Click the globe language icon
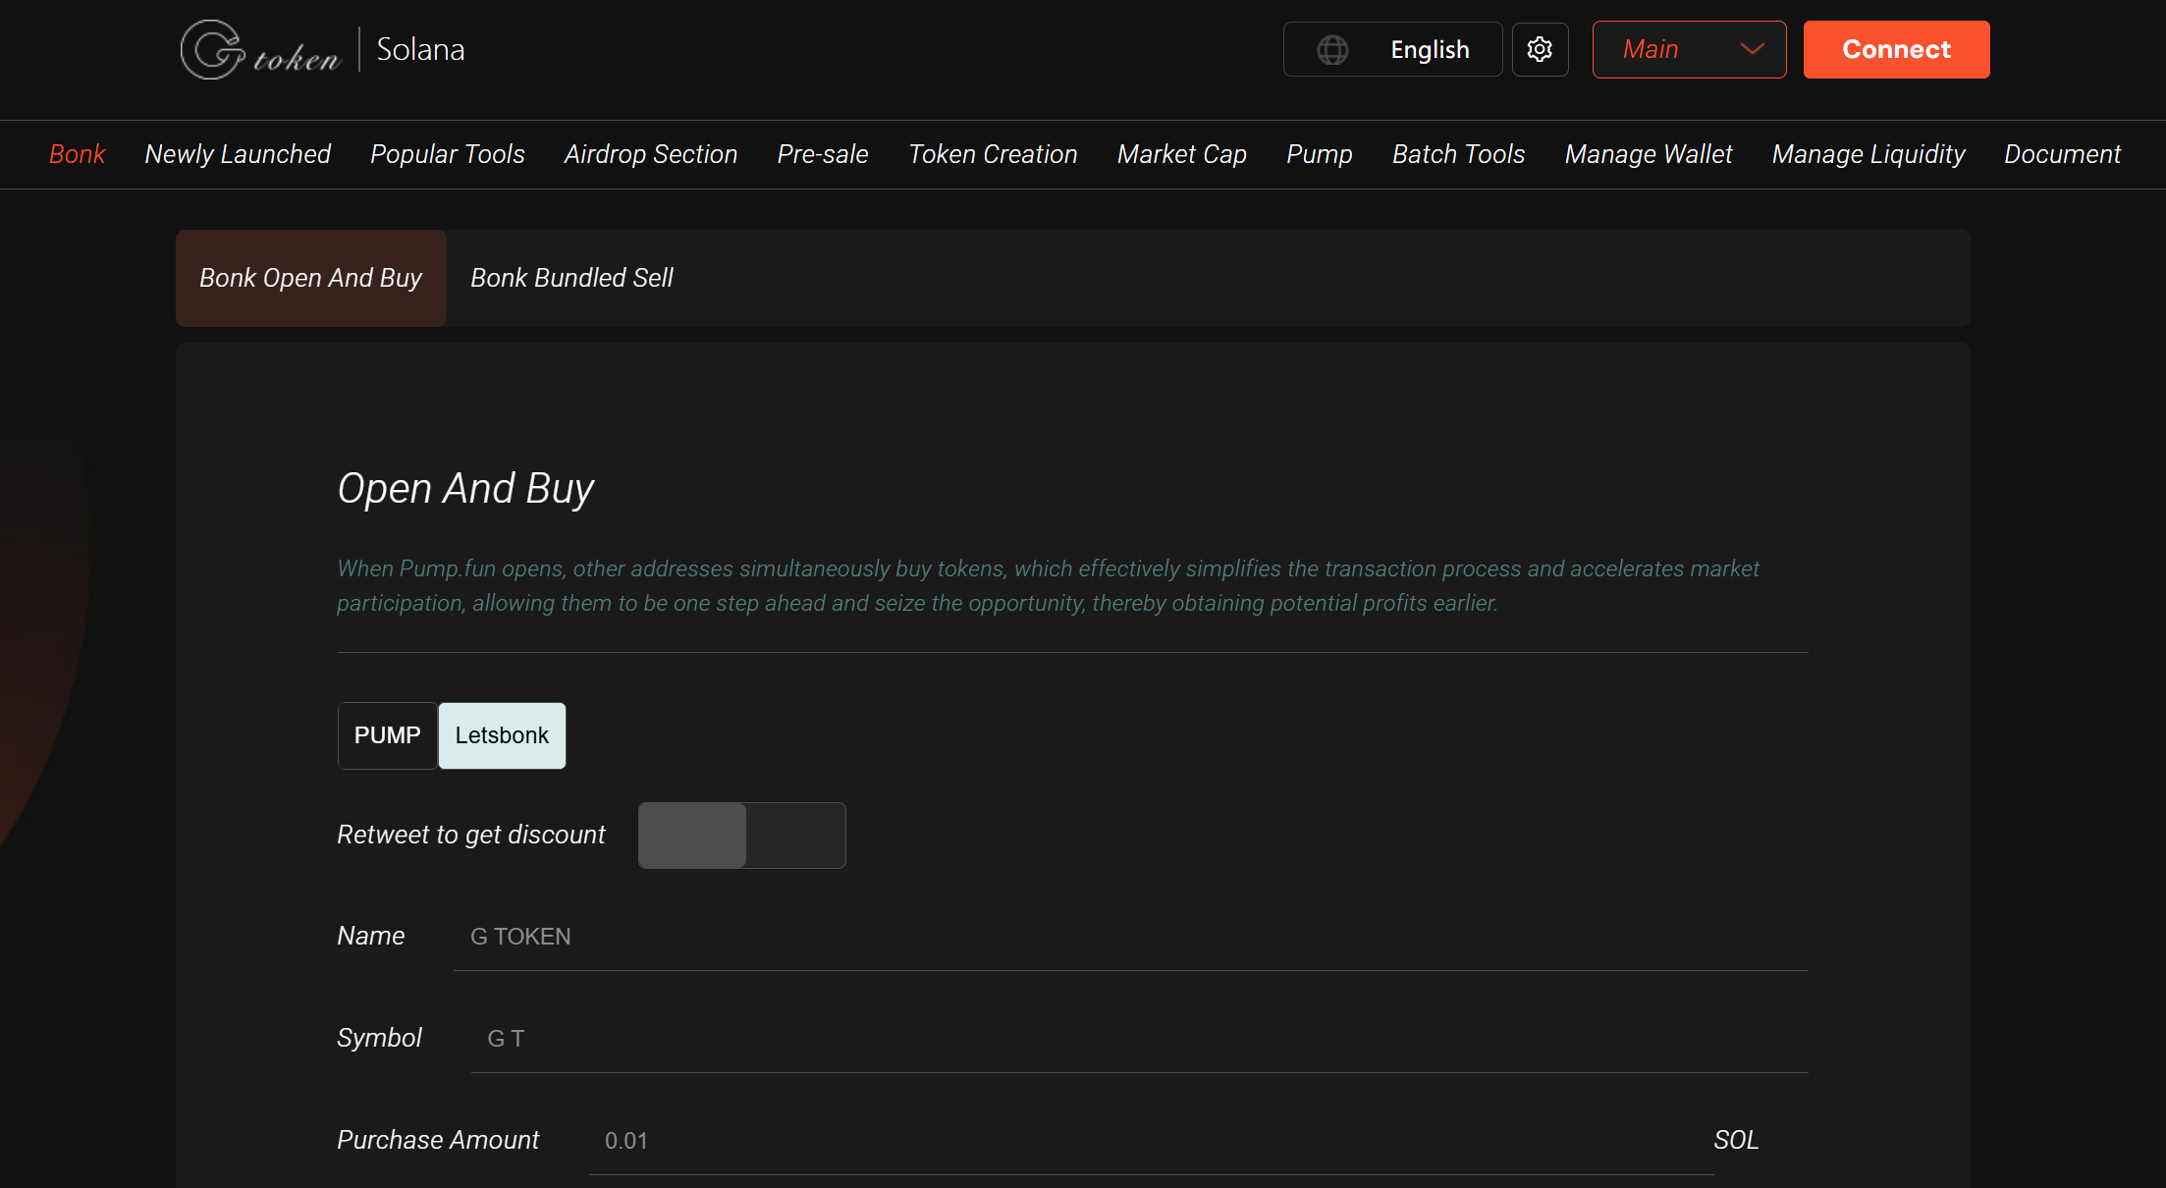The width and height of the screenshot is (2166, 1188). coord(1333,49)
